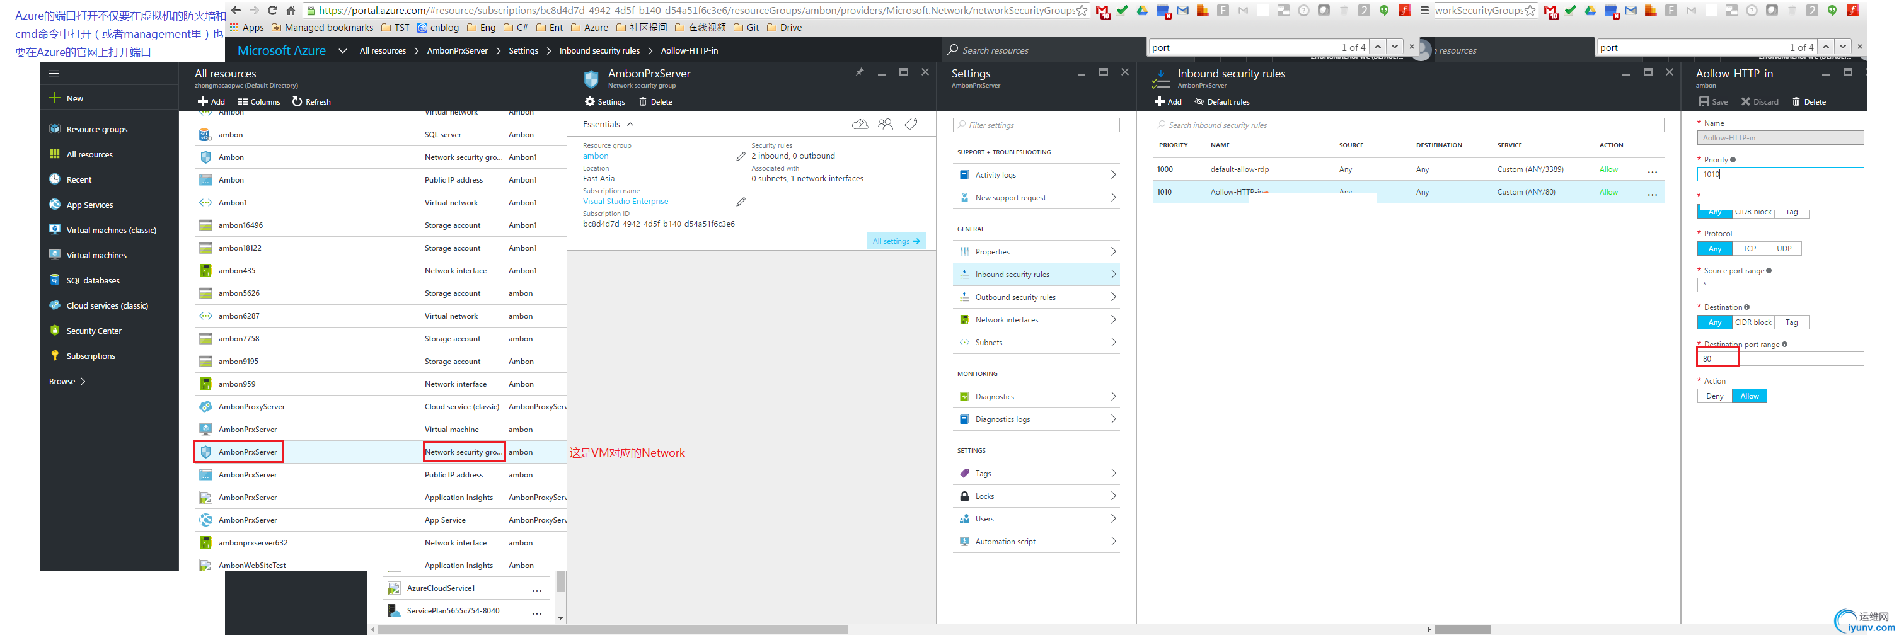Open the hamburger menu in Azure sidebar
This screenshot has width=1899, height=638.
[x=54, y=73]
